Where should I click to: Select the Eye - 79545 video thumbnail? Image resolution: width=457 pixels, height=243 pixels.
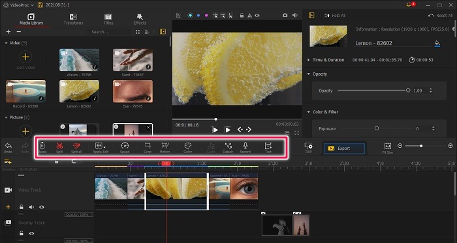(133, 92)
